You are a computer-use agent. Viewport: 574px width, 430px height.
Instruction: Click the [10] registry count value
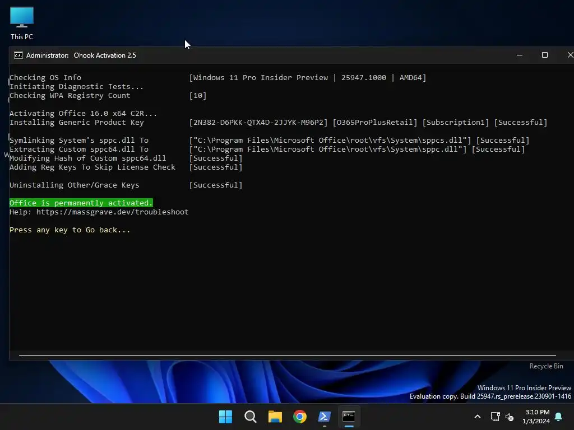point(198,95)
